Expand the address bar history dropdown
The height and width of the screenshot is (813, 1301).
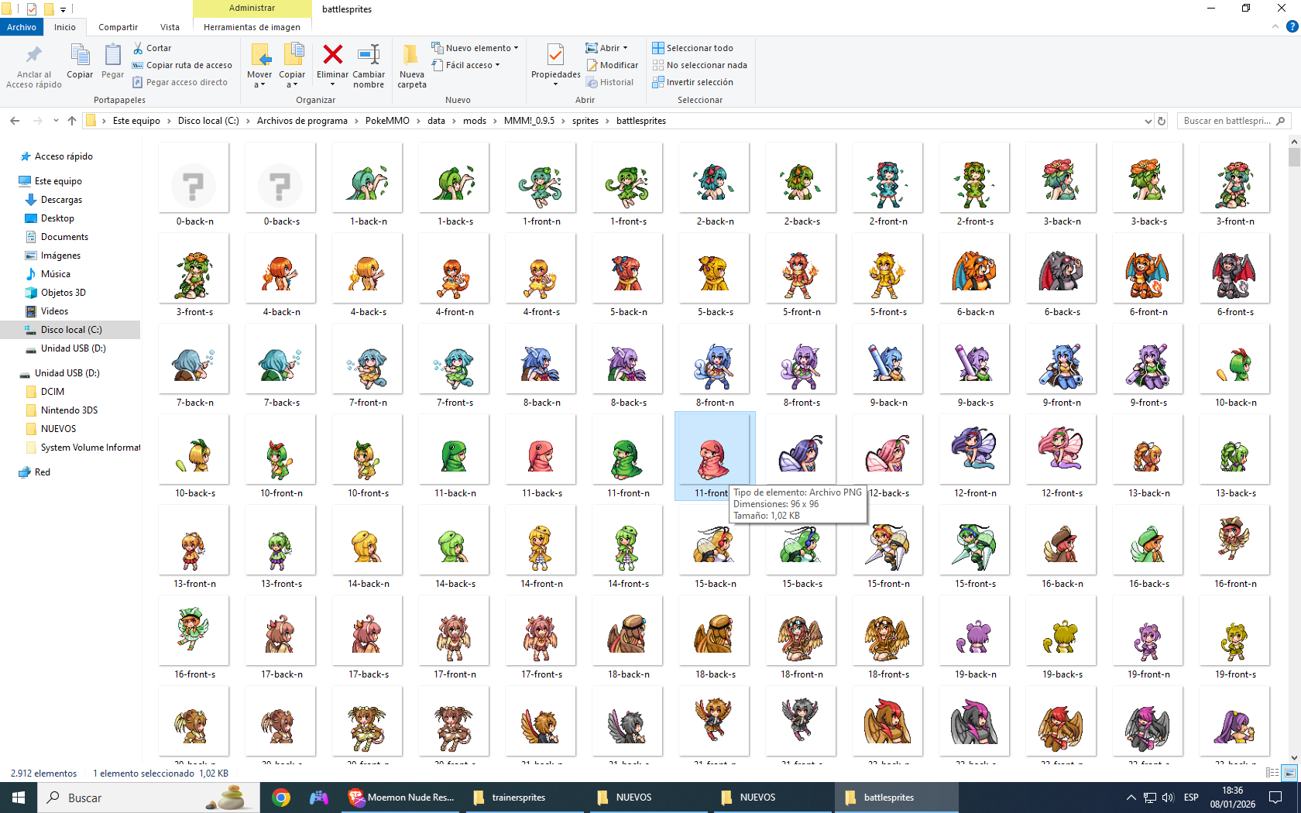pos(1148,121)
